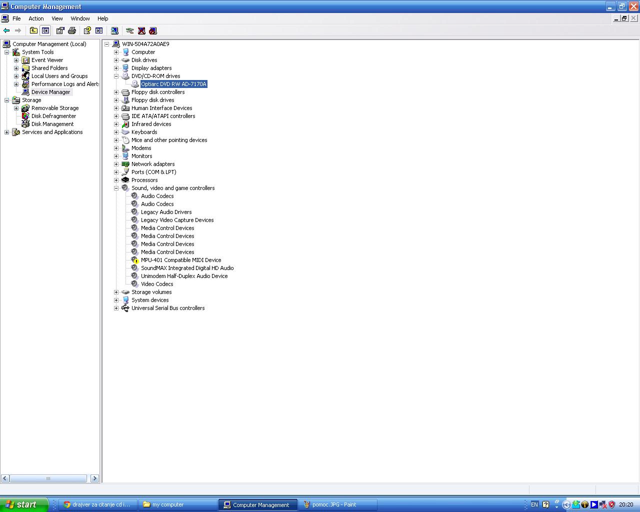Click the Computer Management taskbar button
The height and width of the screenshot is (512, 640).
258,504
